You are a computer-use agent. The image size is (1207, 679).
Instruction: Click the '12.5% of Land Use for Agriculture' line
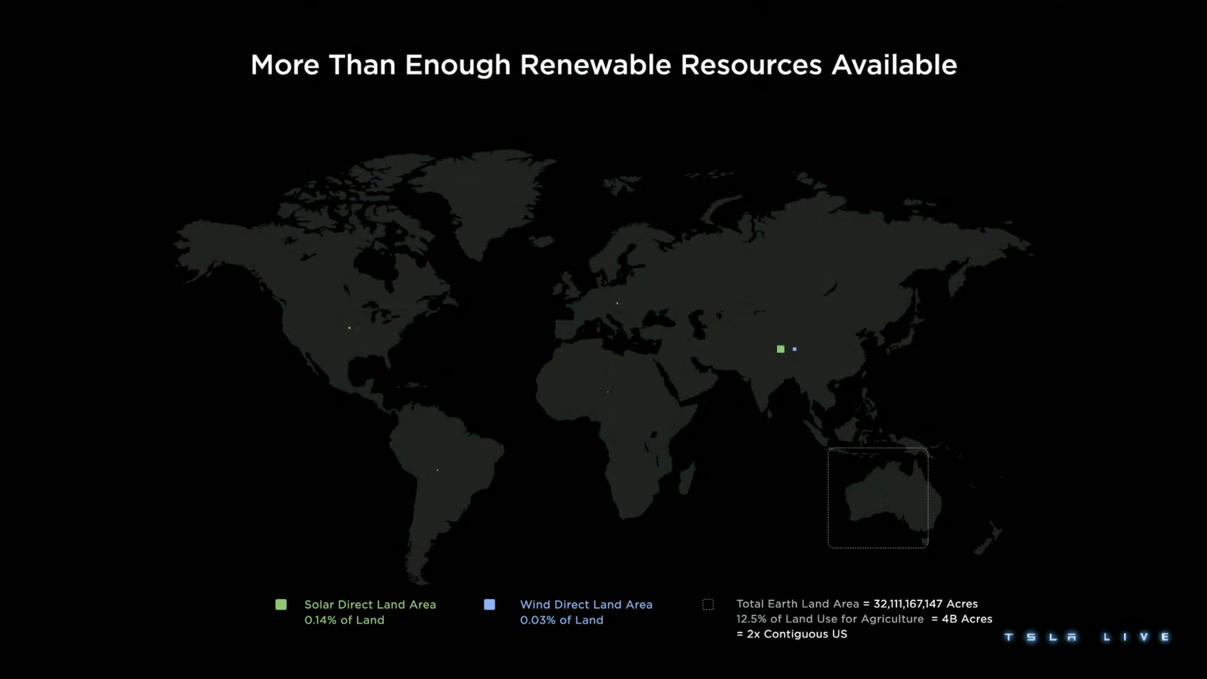tap(830, 619)
